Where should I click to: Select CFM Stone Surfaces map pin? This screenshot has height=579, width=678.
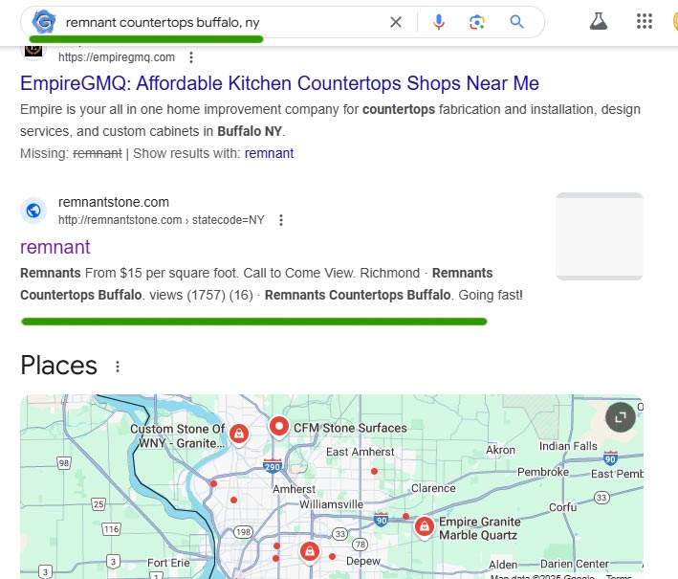(279, 427)
